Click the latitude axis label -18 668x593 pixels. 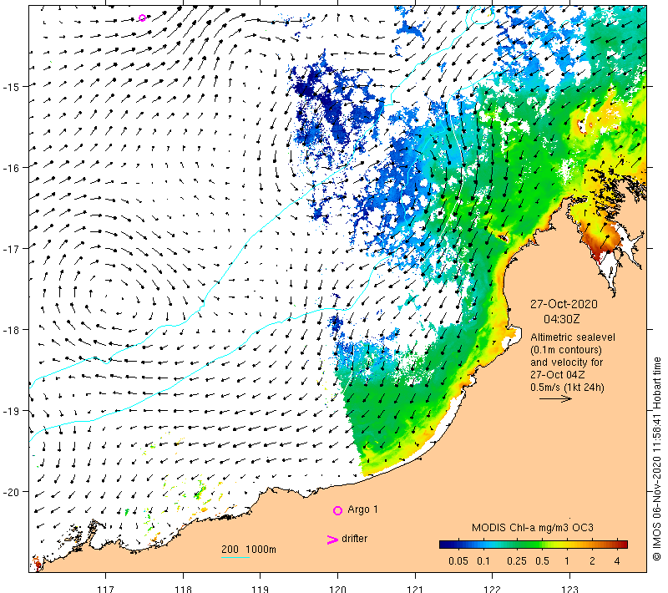point(11,330)
